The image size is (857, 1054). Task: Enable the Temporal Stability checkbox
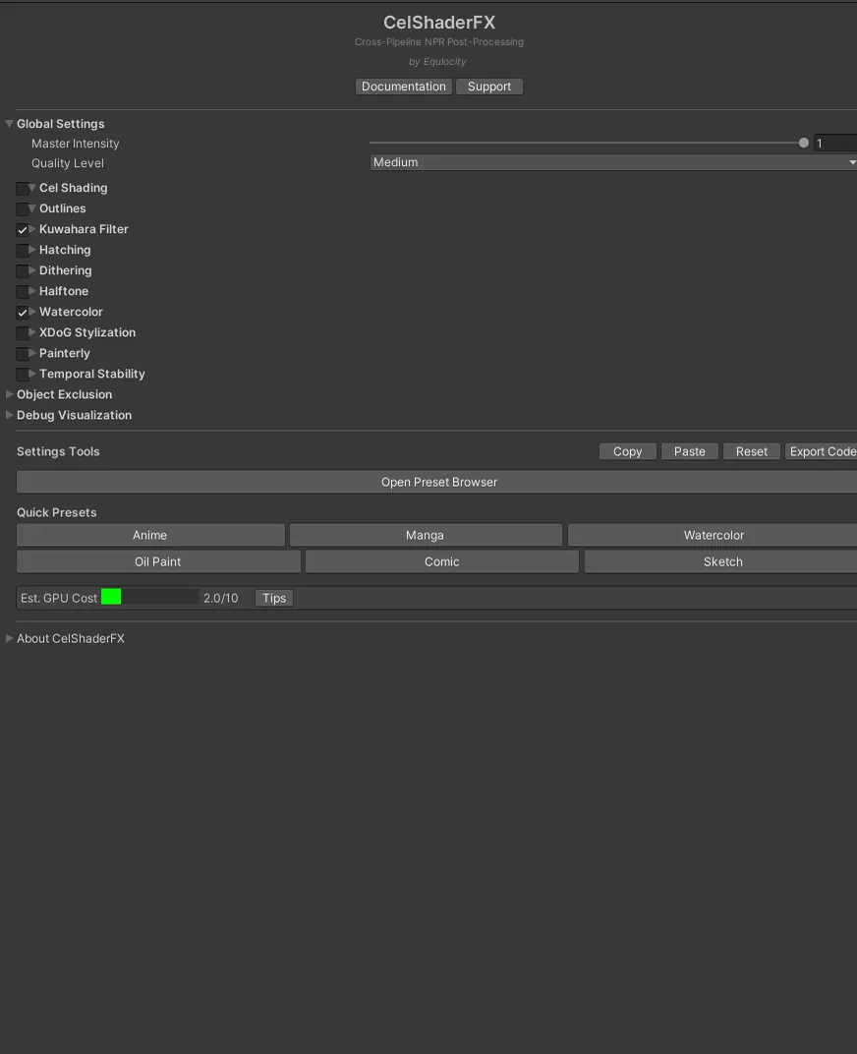23,375
